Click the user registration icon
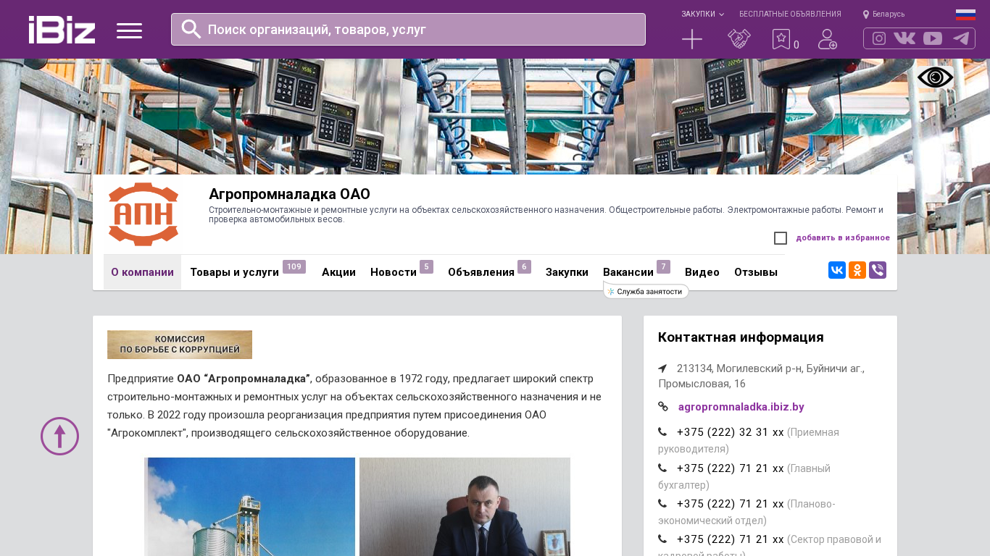The image size is (990, 556). [x=828, y=39]
